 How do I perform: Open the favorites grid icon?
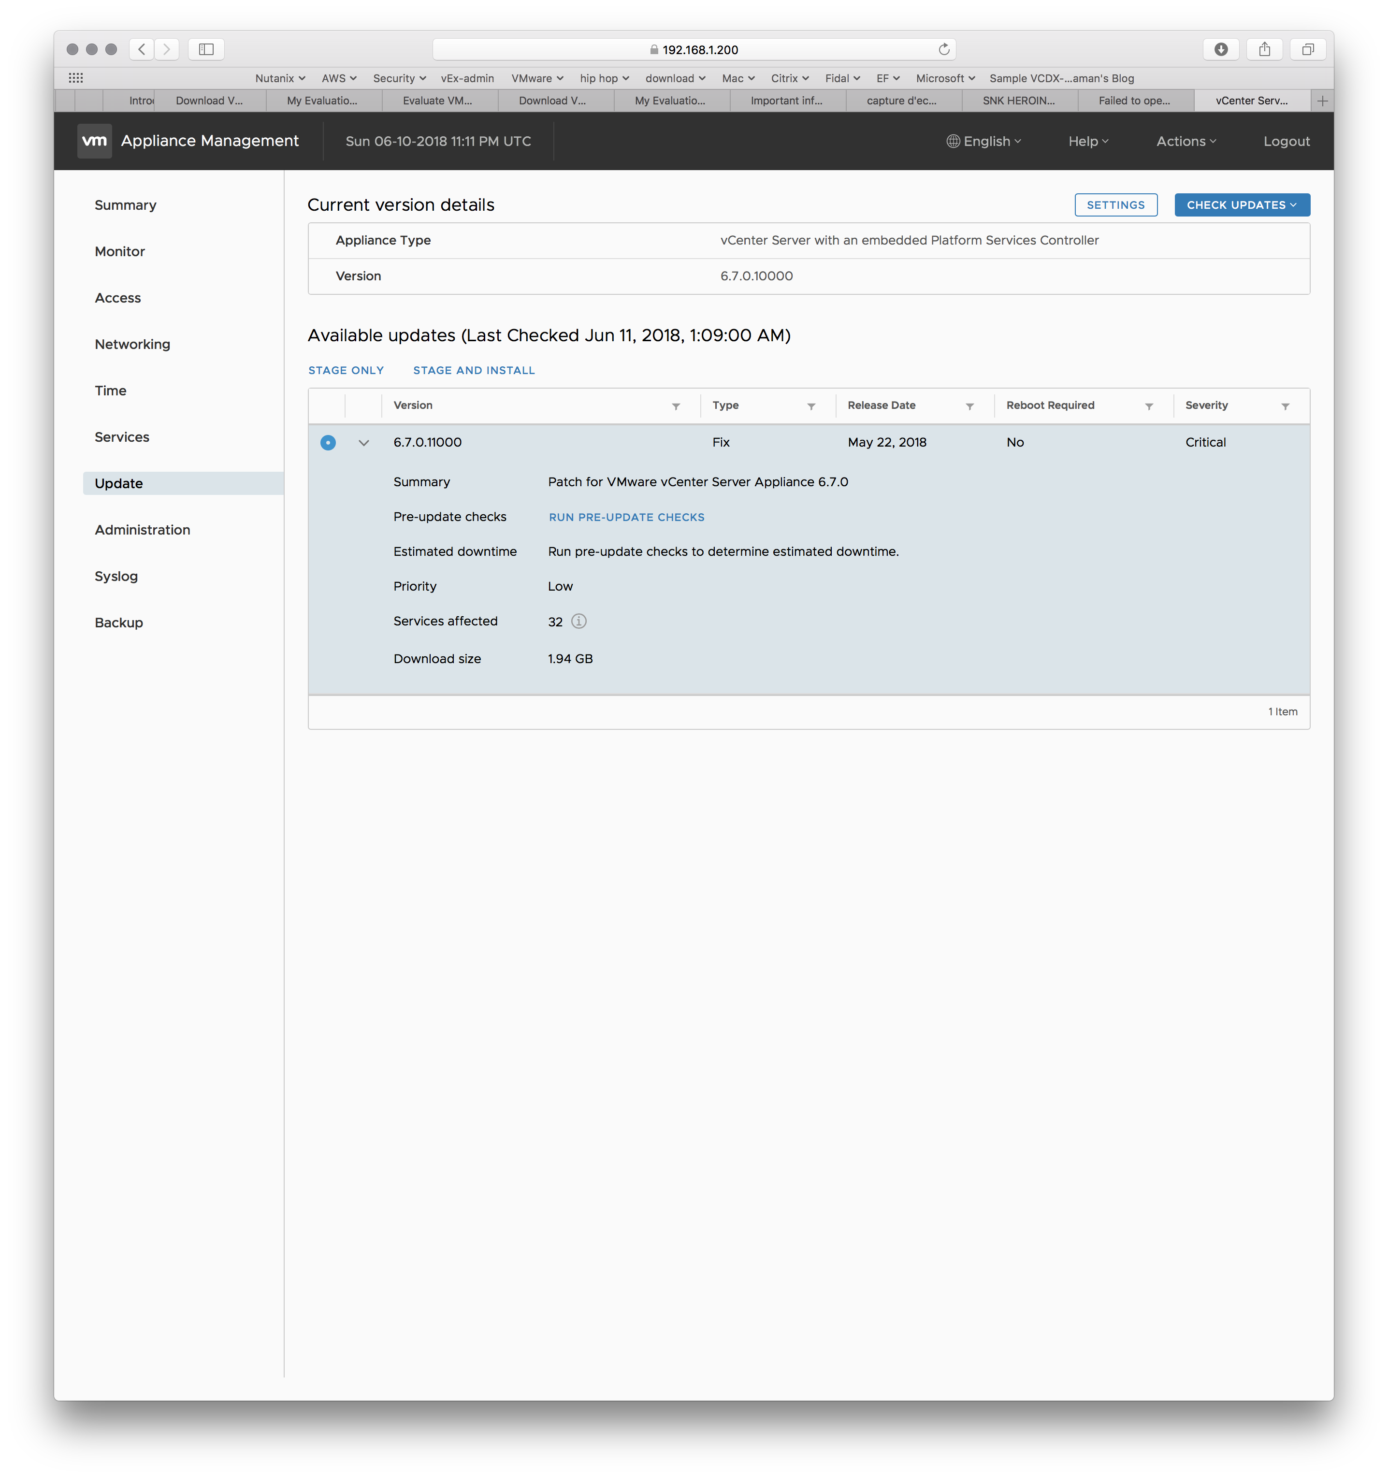76,78
